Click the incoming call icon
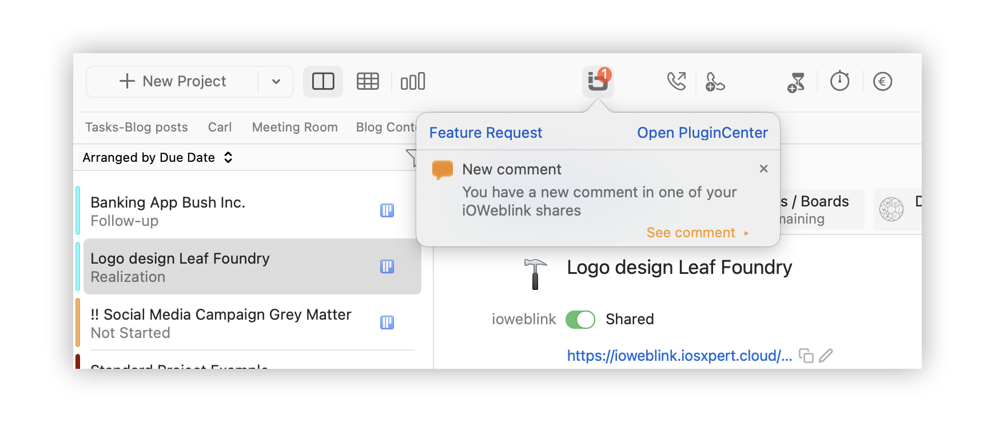This screenshot has height=422, width=995. click(676, 81)
